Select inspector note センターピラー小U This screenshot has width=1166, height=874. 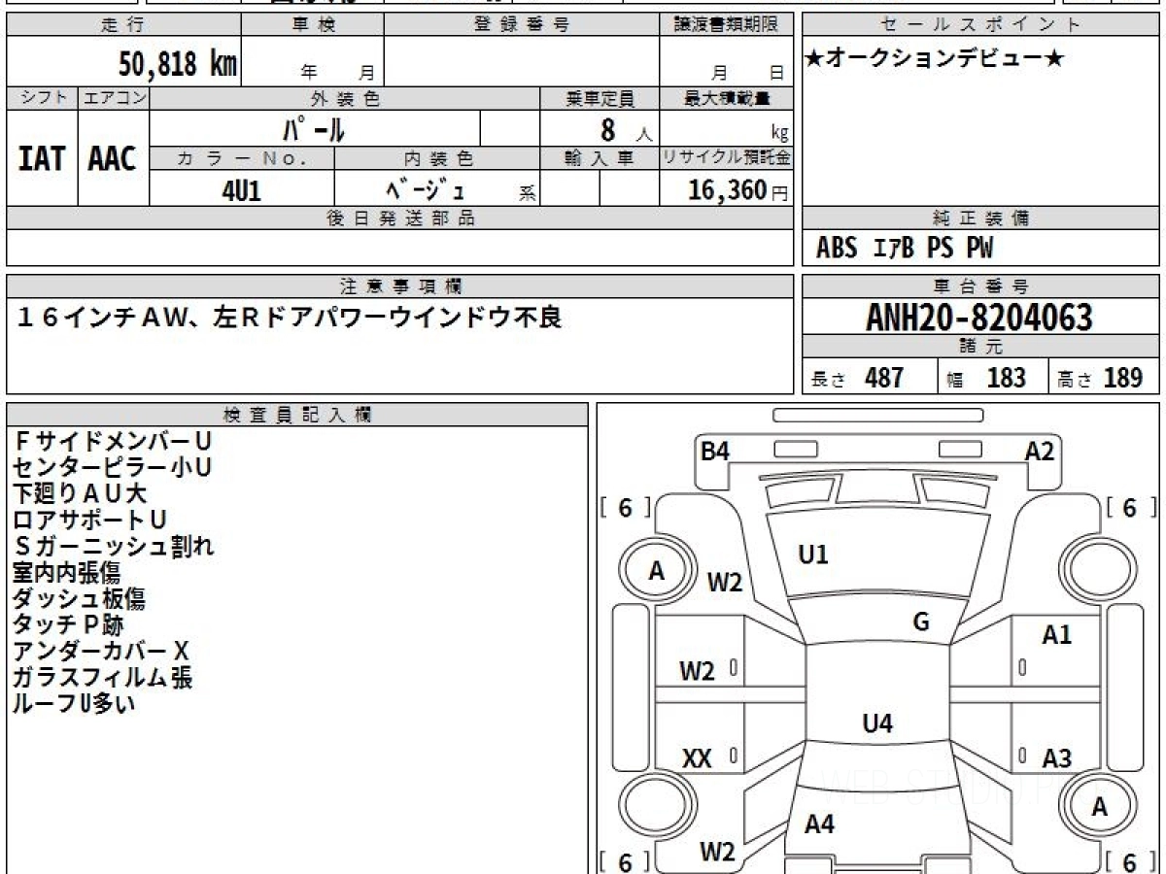[x=113, y=467]
